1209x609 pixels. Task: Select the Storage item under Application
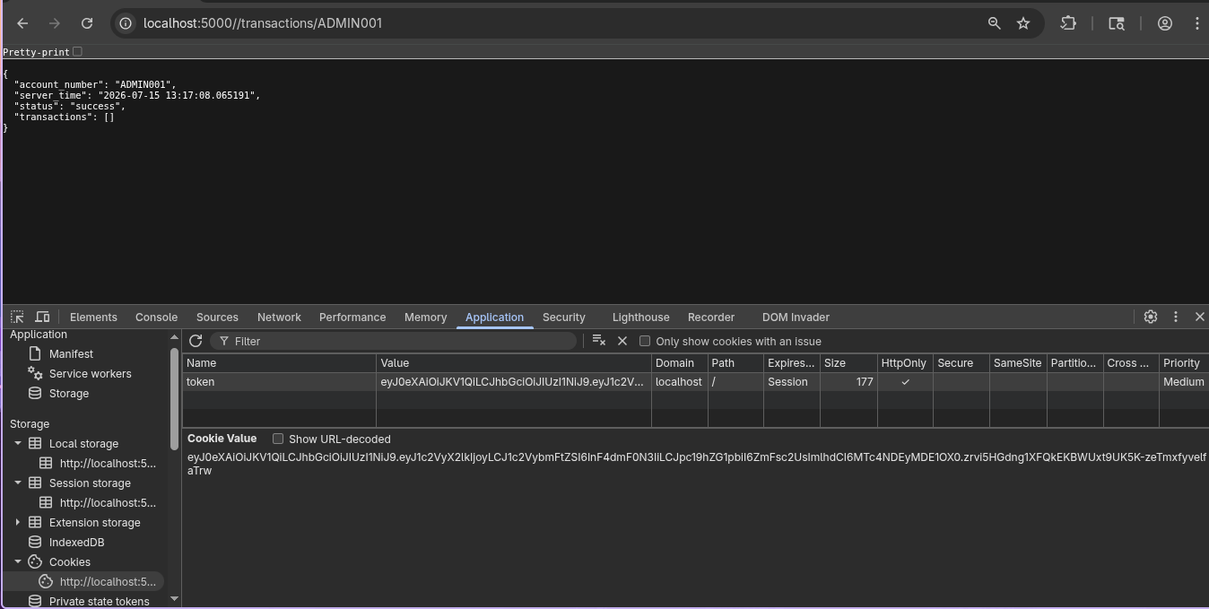tap(68, 394)
